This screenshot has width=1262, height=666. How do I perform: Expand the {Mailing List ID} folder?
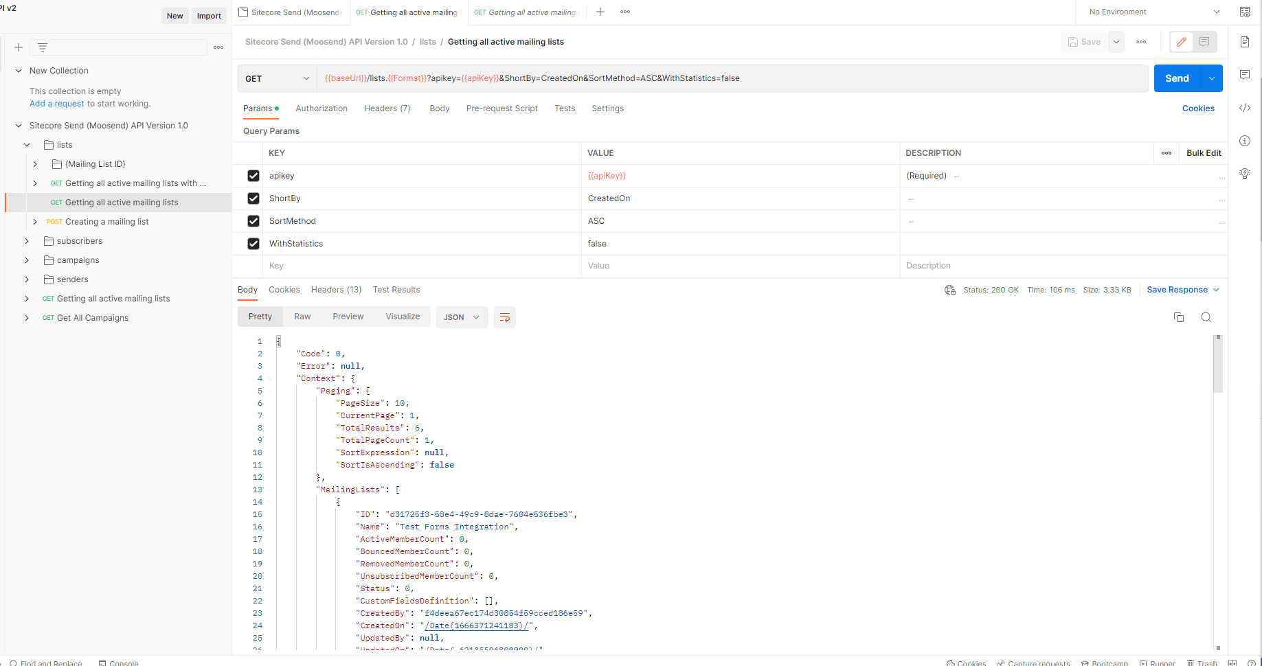[x=35, y=164]
